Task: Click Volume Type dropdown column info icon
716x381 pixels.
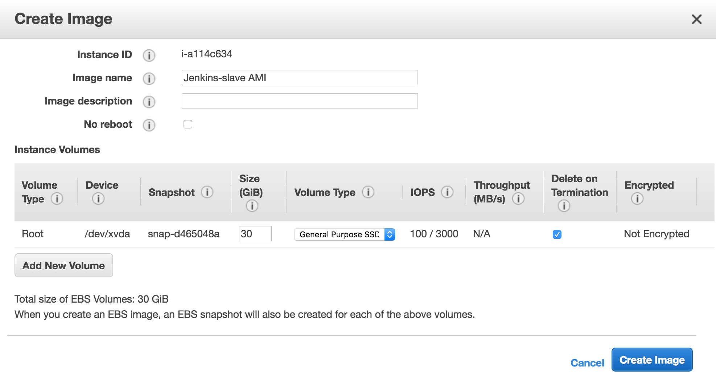Action: (368, 192)
